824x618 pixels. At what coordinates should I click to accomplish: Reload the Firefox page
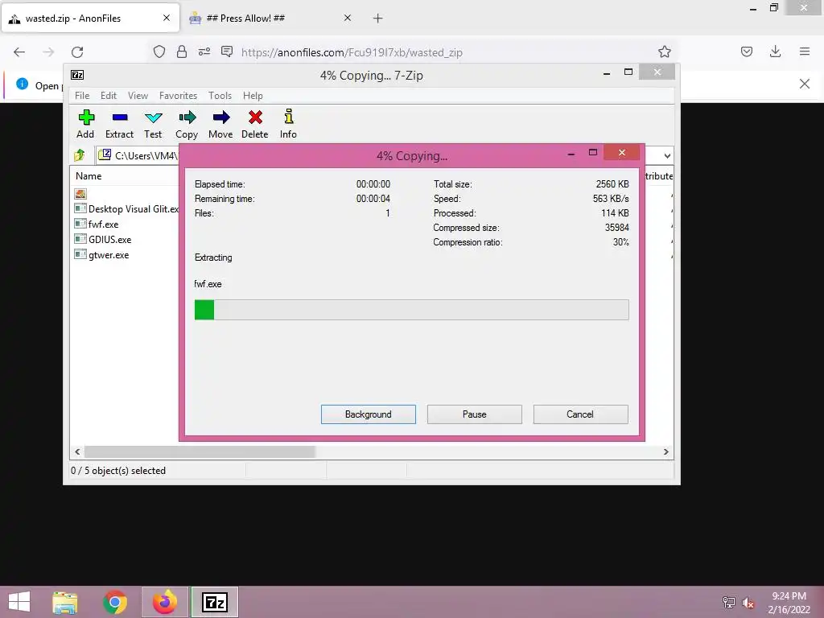point(77,52)
